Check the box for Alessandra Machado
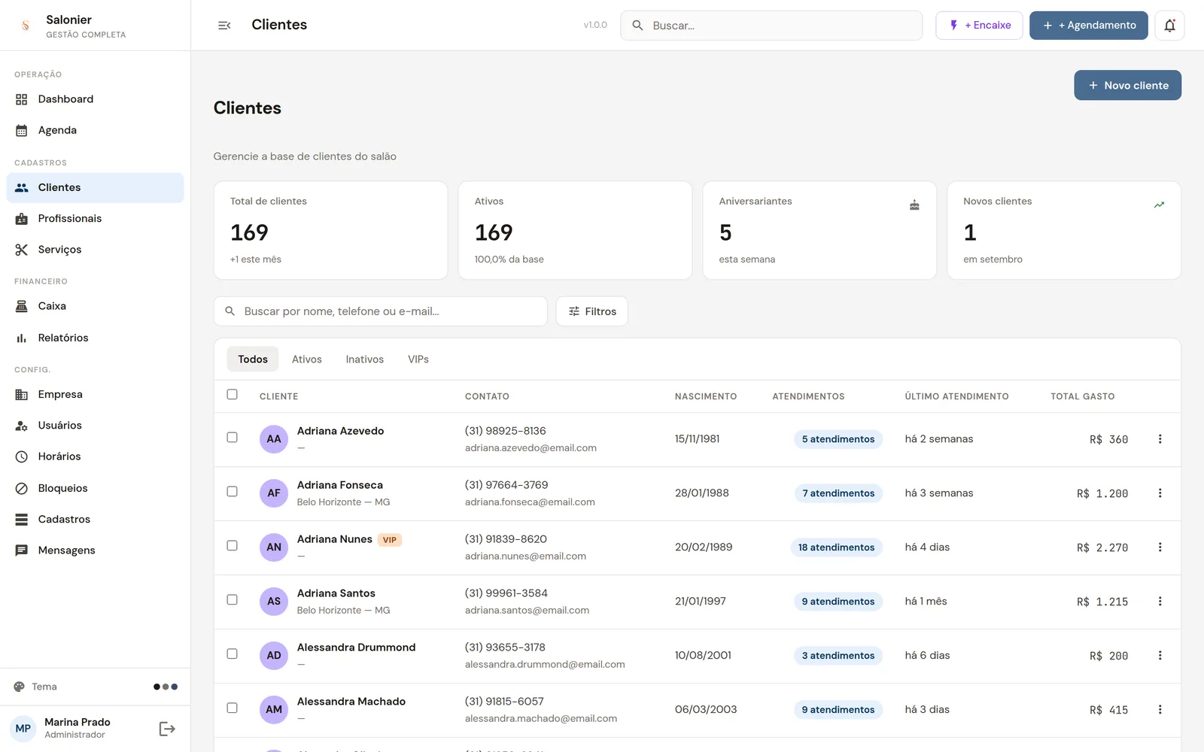1204x752 pixels. [232, 708]
